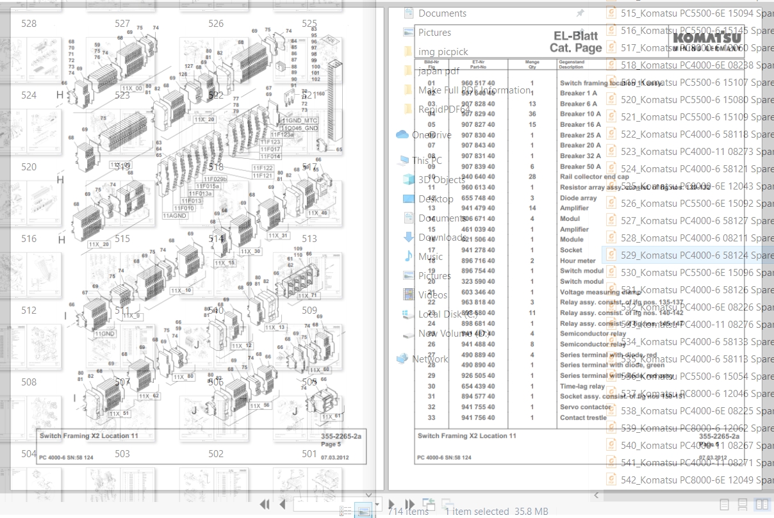The width and height of the screenshot is (774, 518).
Task: Open the RepidPDF64 folder
Action: coord(445,109)
